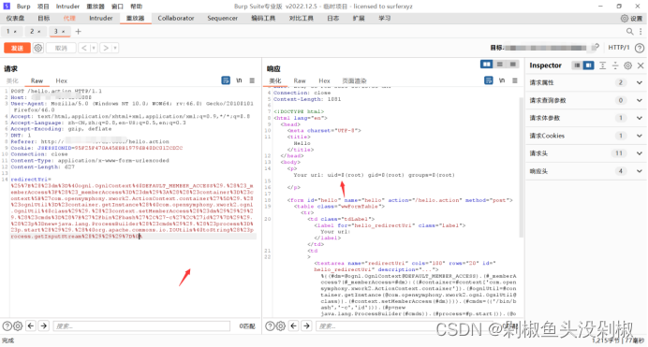
Task: Open request pane hamburger menu
Action: point(252,80)
